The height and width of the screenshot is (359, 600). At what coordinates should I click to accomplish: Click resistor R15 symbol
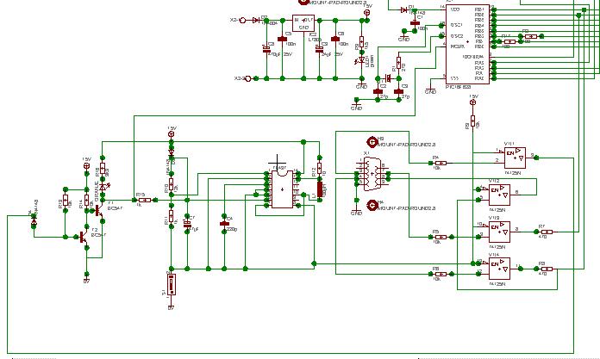(145, 199)
